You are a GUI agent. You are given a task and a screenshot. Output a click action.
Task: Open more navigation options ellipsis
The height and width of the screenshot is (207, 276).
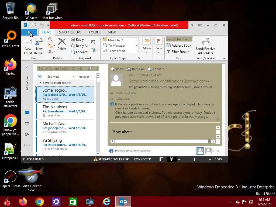click(x=27, y=145)
